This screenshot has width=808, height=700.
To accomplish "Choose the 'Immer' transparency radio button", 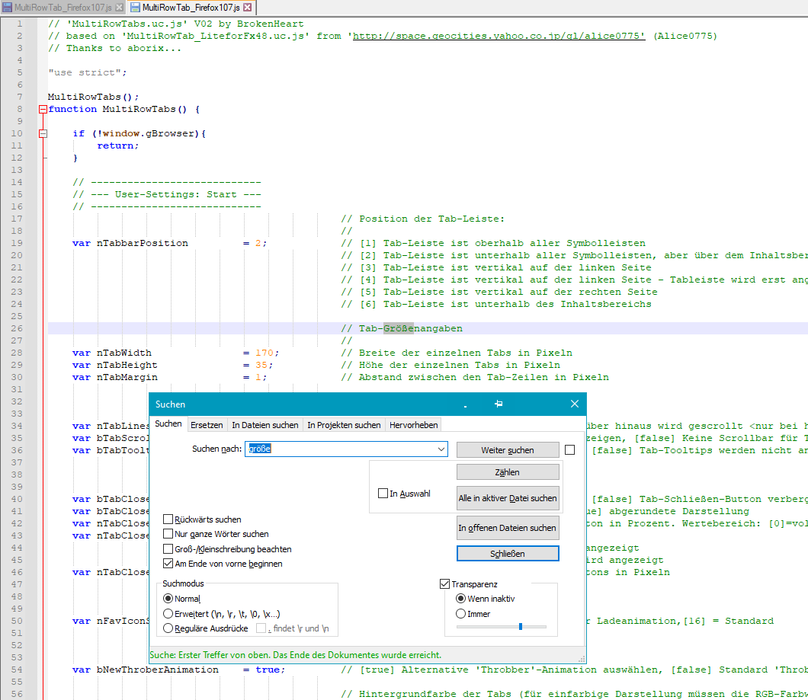I will pos(460,614).
